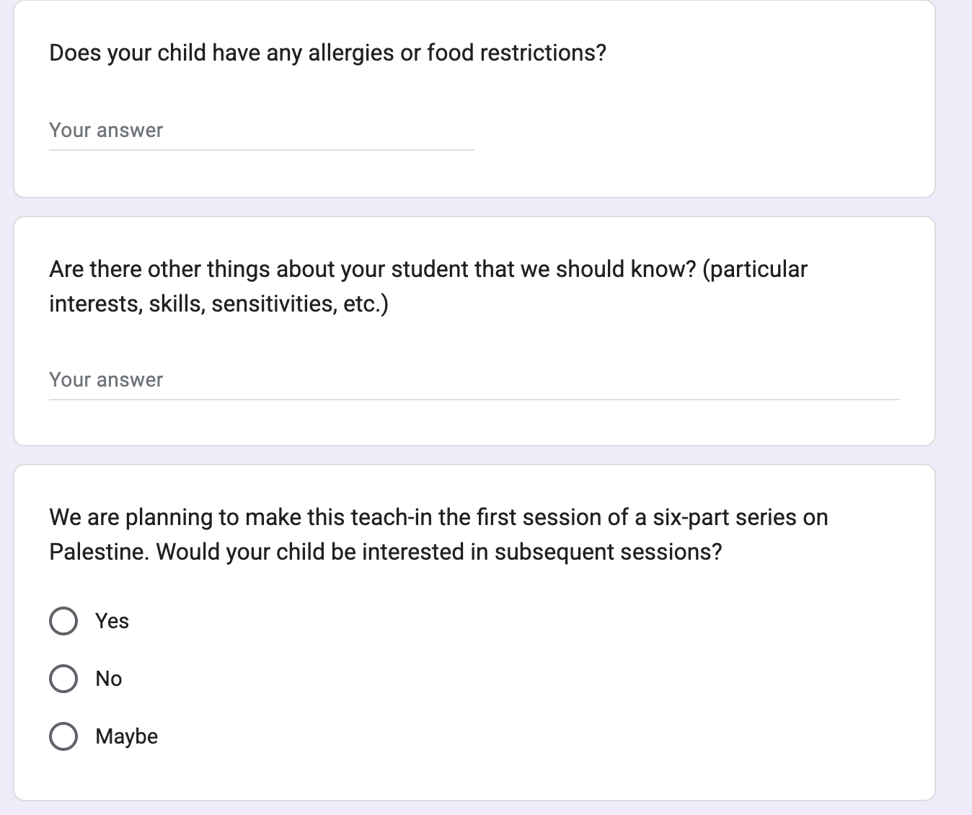The width and height of the screenshot is (972, 815).
Task: Focus the other things about student answer field
Action: point(474,380)
